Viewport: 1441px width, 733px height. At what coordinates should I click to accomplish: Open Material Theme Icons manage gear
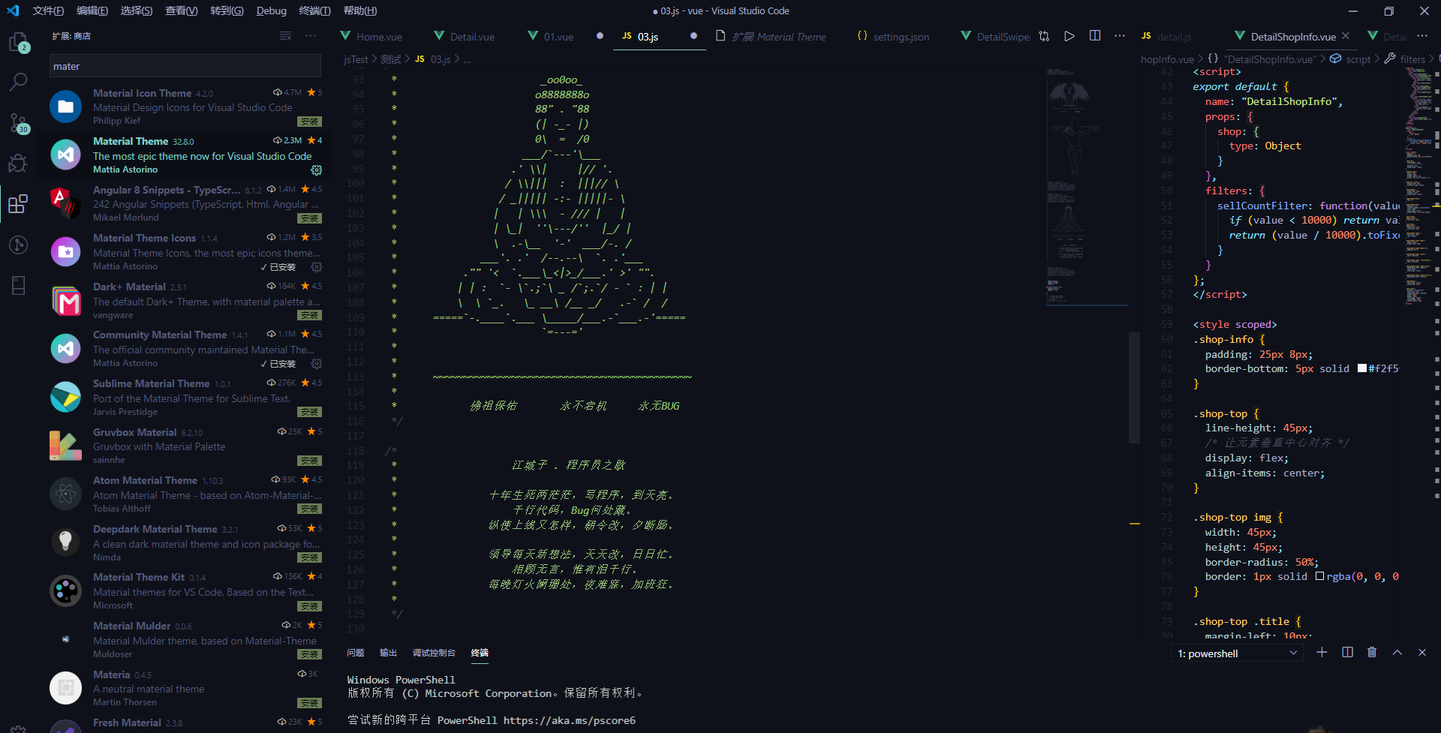[317, 267]
